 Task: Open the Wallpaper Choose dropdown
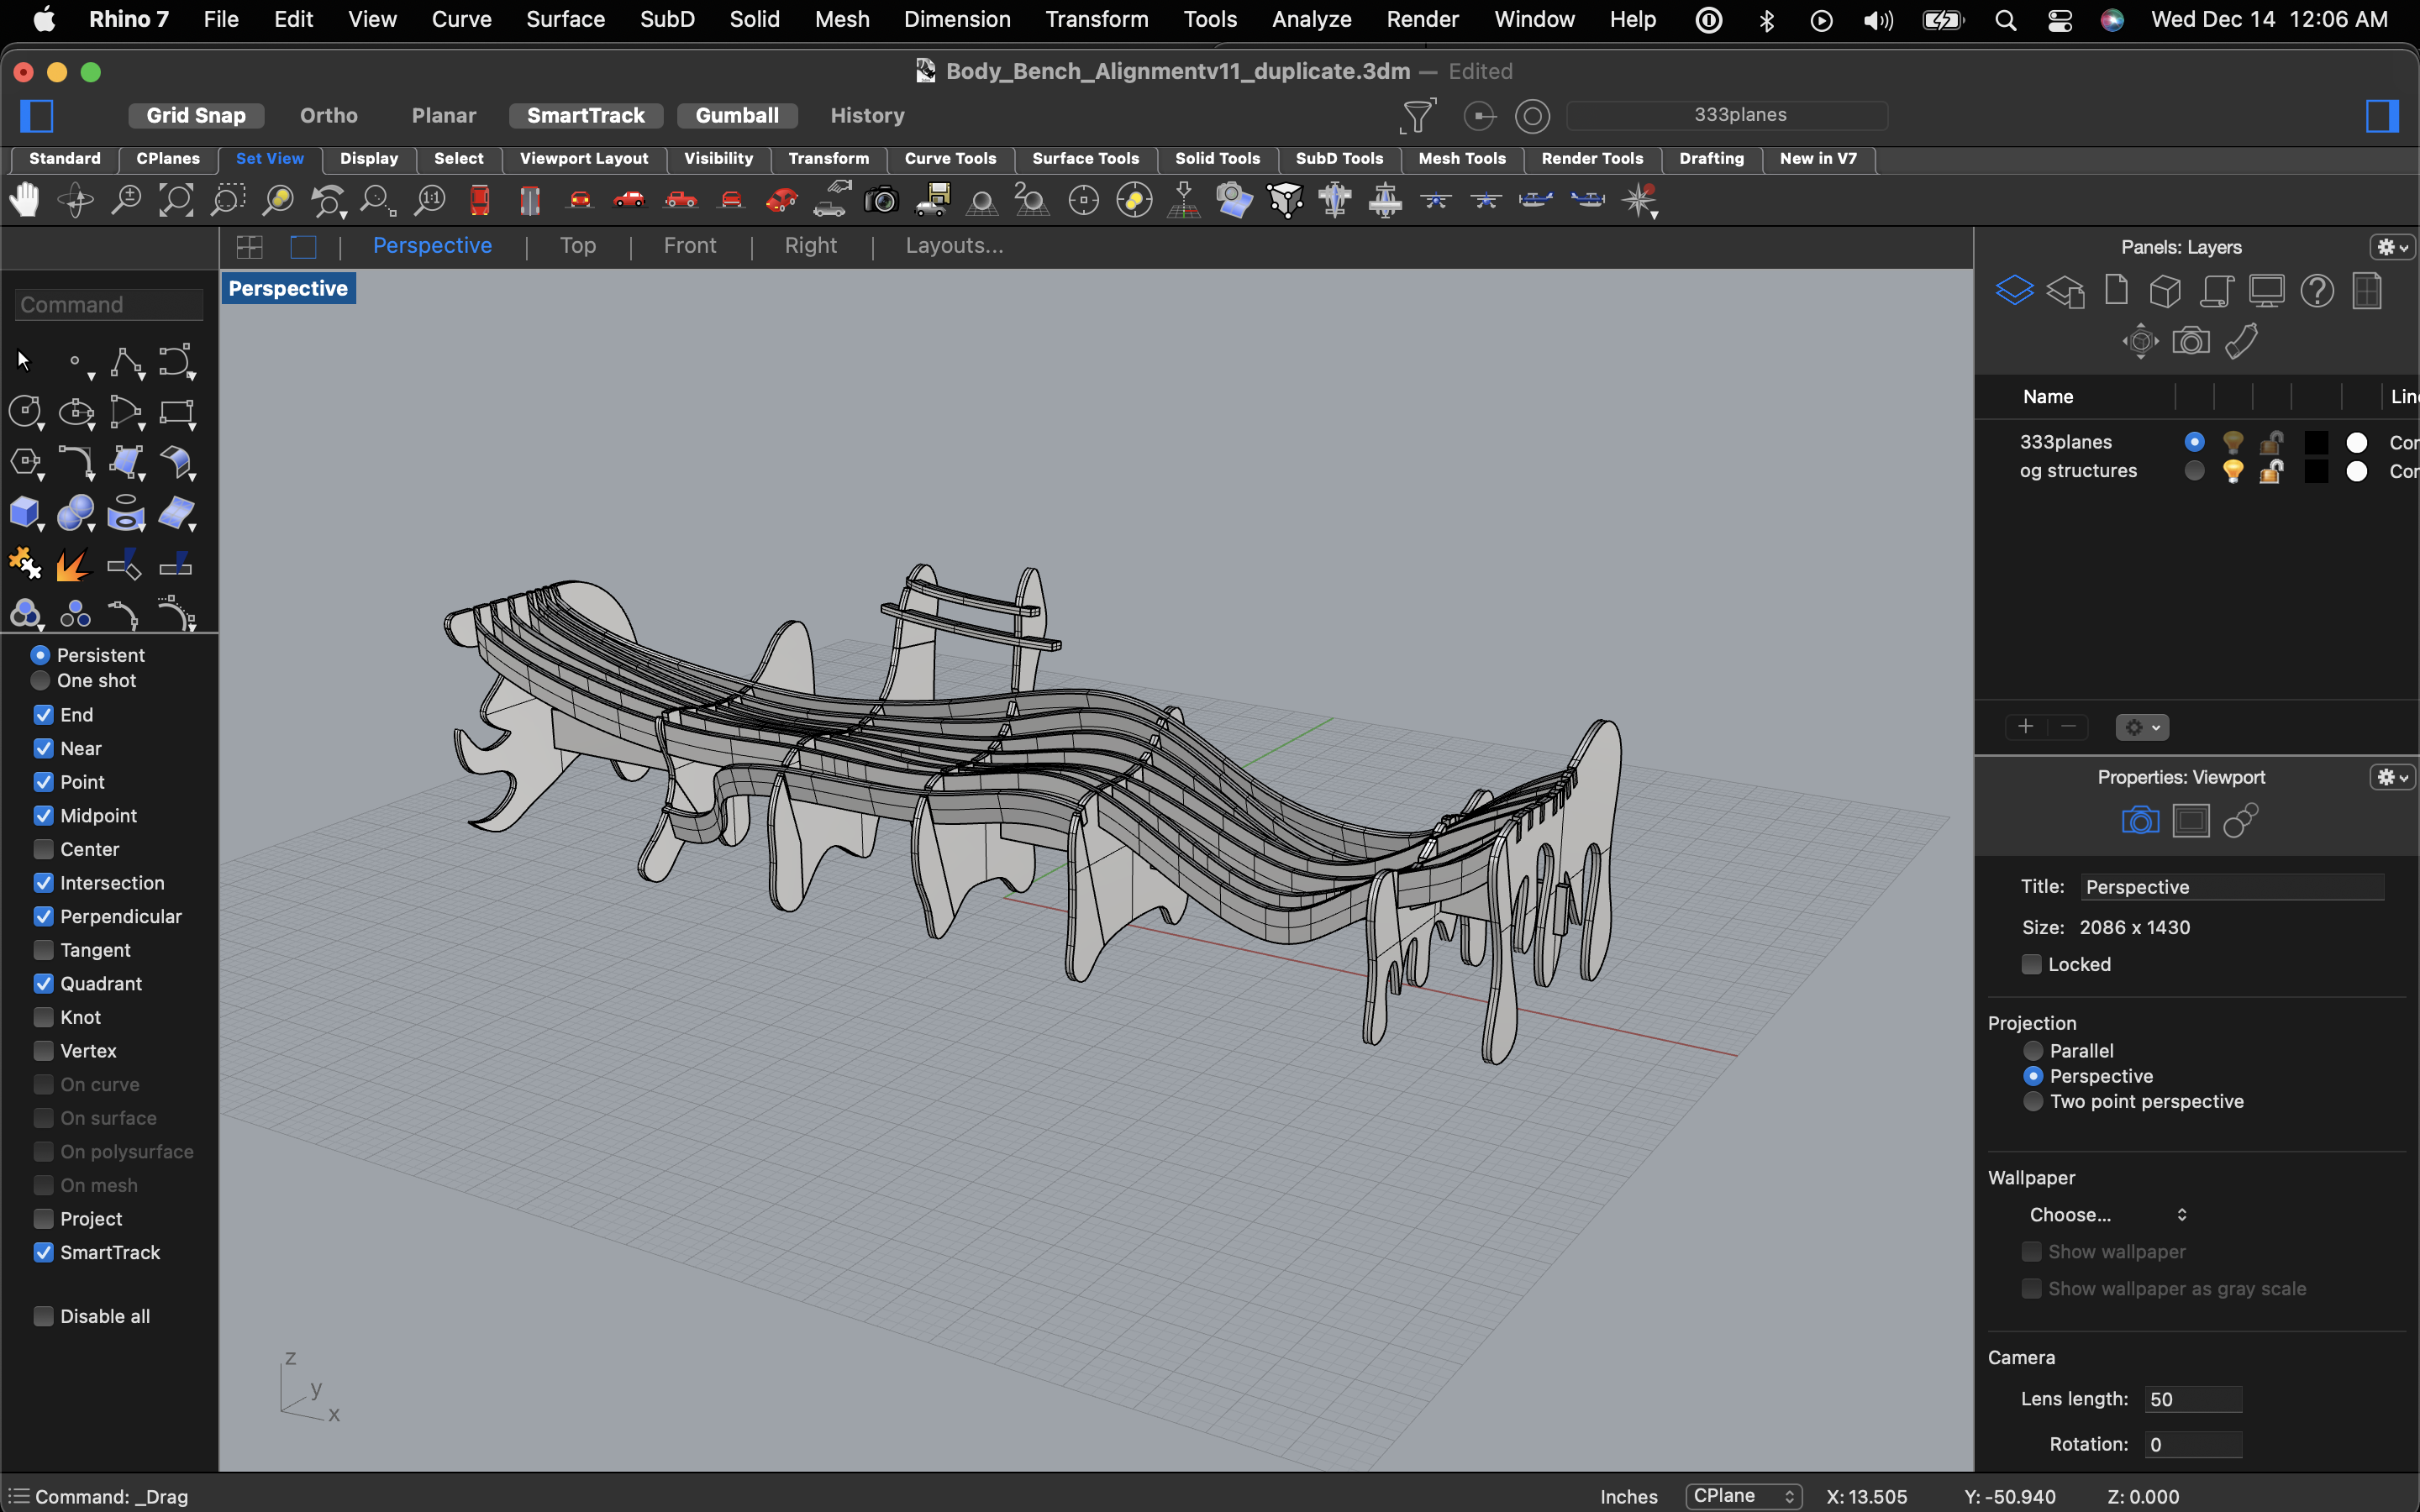(2108, 1215)
